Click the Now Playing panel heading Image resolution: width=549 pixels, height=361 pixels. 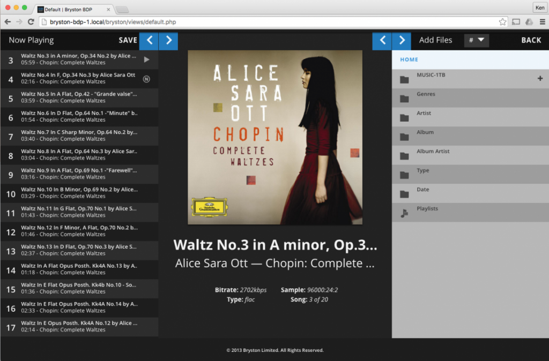(x=31, y=40)
